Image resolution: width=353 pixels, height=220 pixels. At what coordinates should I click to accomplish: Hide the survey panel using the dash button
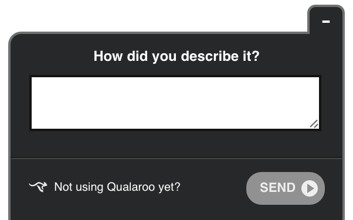(x=326, y=22)
